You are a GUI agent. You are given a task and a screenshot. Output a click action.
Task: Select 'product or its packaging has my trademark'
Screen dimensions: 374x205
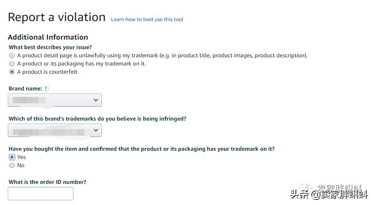[12, 64]
